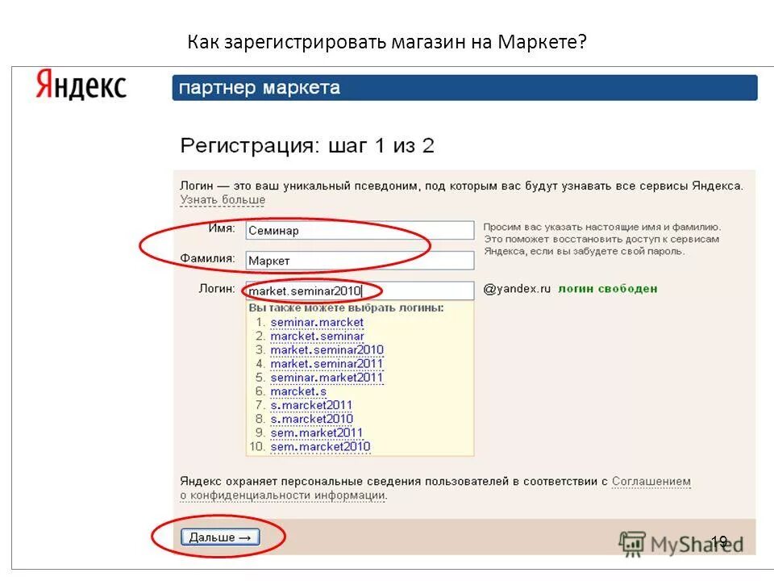The width and height of the screenshot is (774, 581).
Task: Focus the Фамилия input field
Action: click(360, 261)
